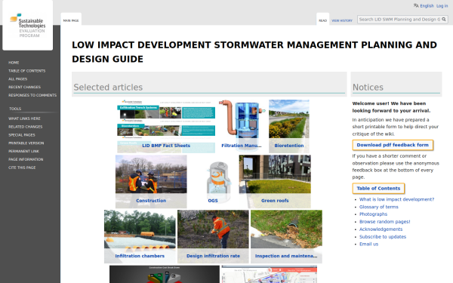Open Table of Contents sidebar link
The width and height of the screenshot is (453, 283).
(x=27, y=71)
